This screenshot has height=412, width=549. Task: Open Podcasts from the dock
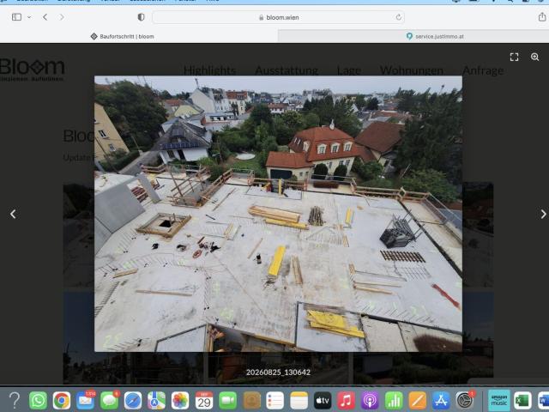370,400
